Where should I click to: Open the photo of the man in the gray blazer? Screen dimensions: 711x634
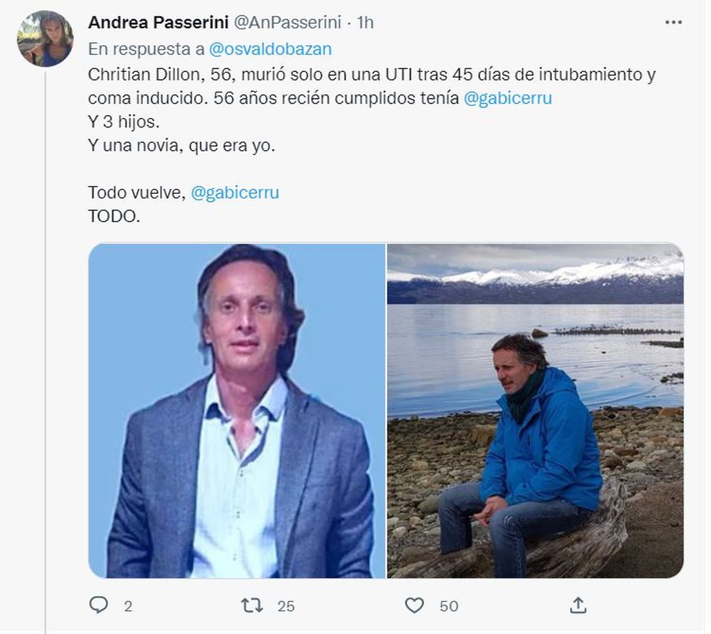pyautogui.click(x=237, y=410)
